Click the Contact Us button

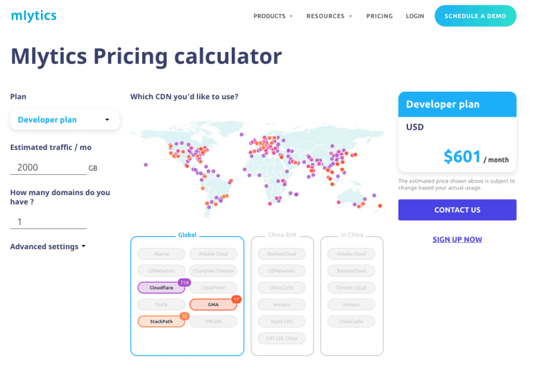click(x=457, y=210)
